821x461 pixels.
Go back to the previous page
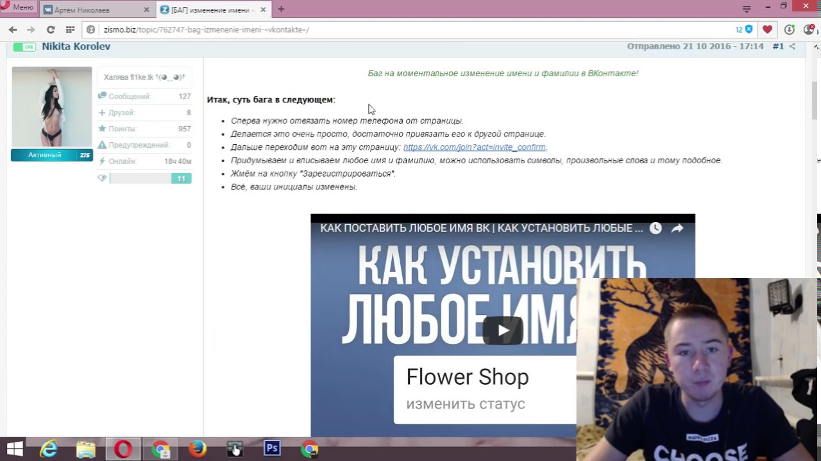[13, 29]
